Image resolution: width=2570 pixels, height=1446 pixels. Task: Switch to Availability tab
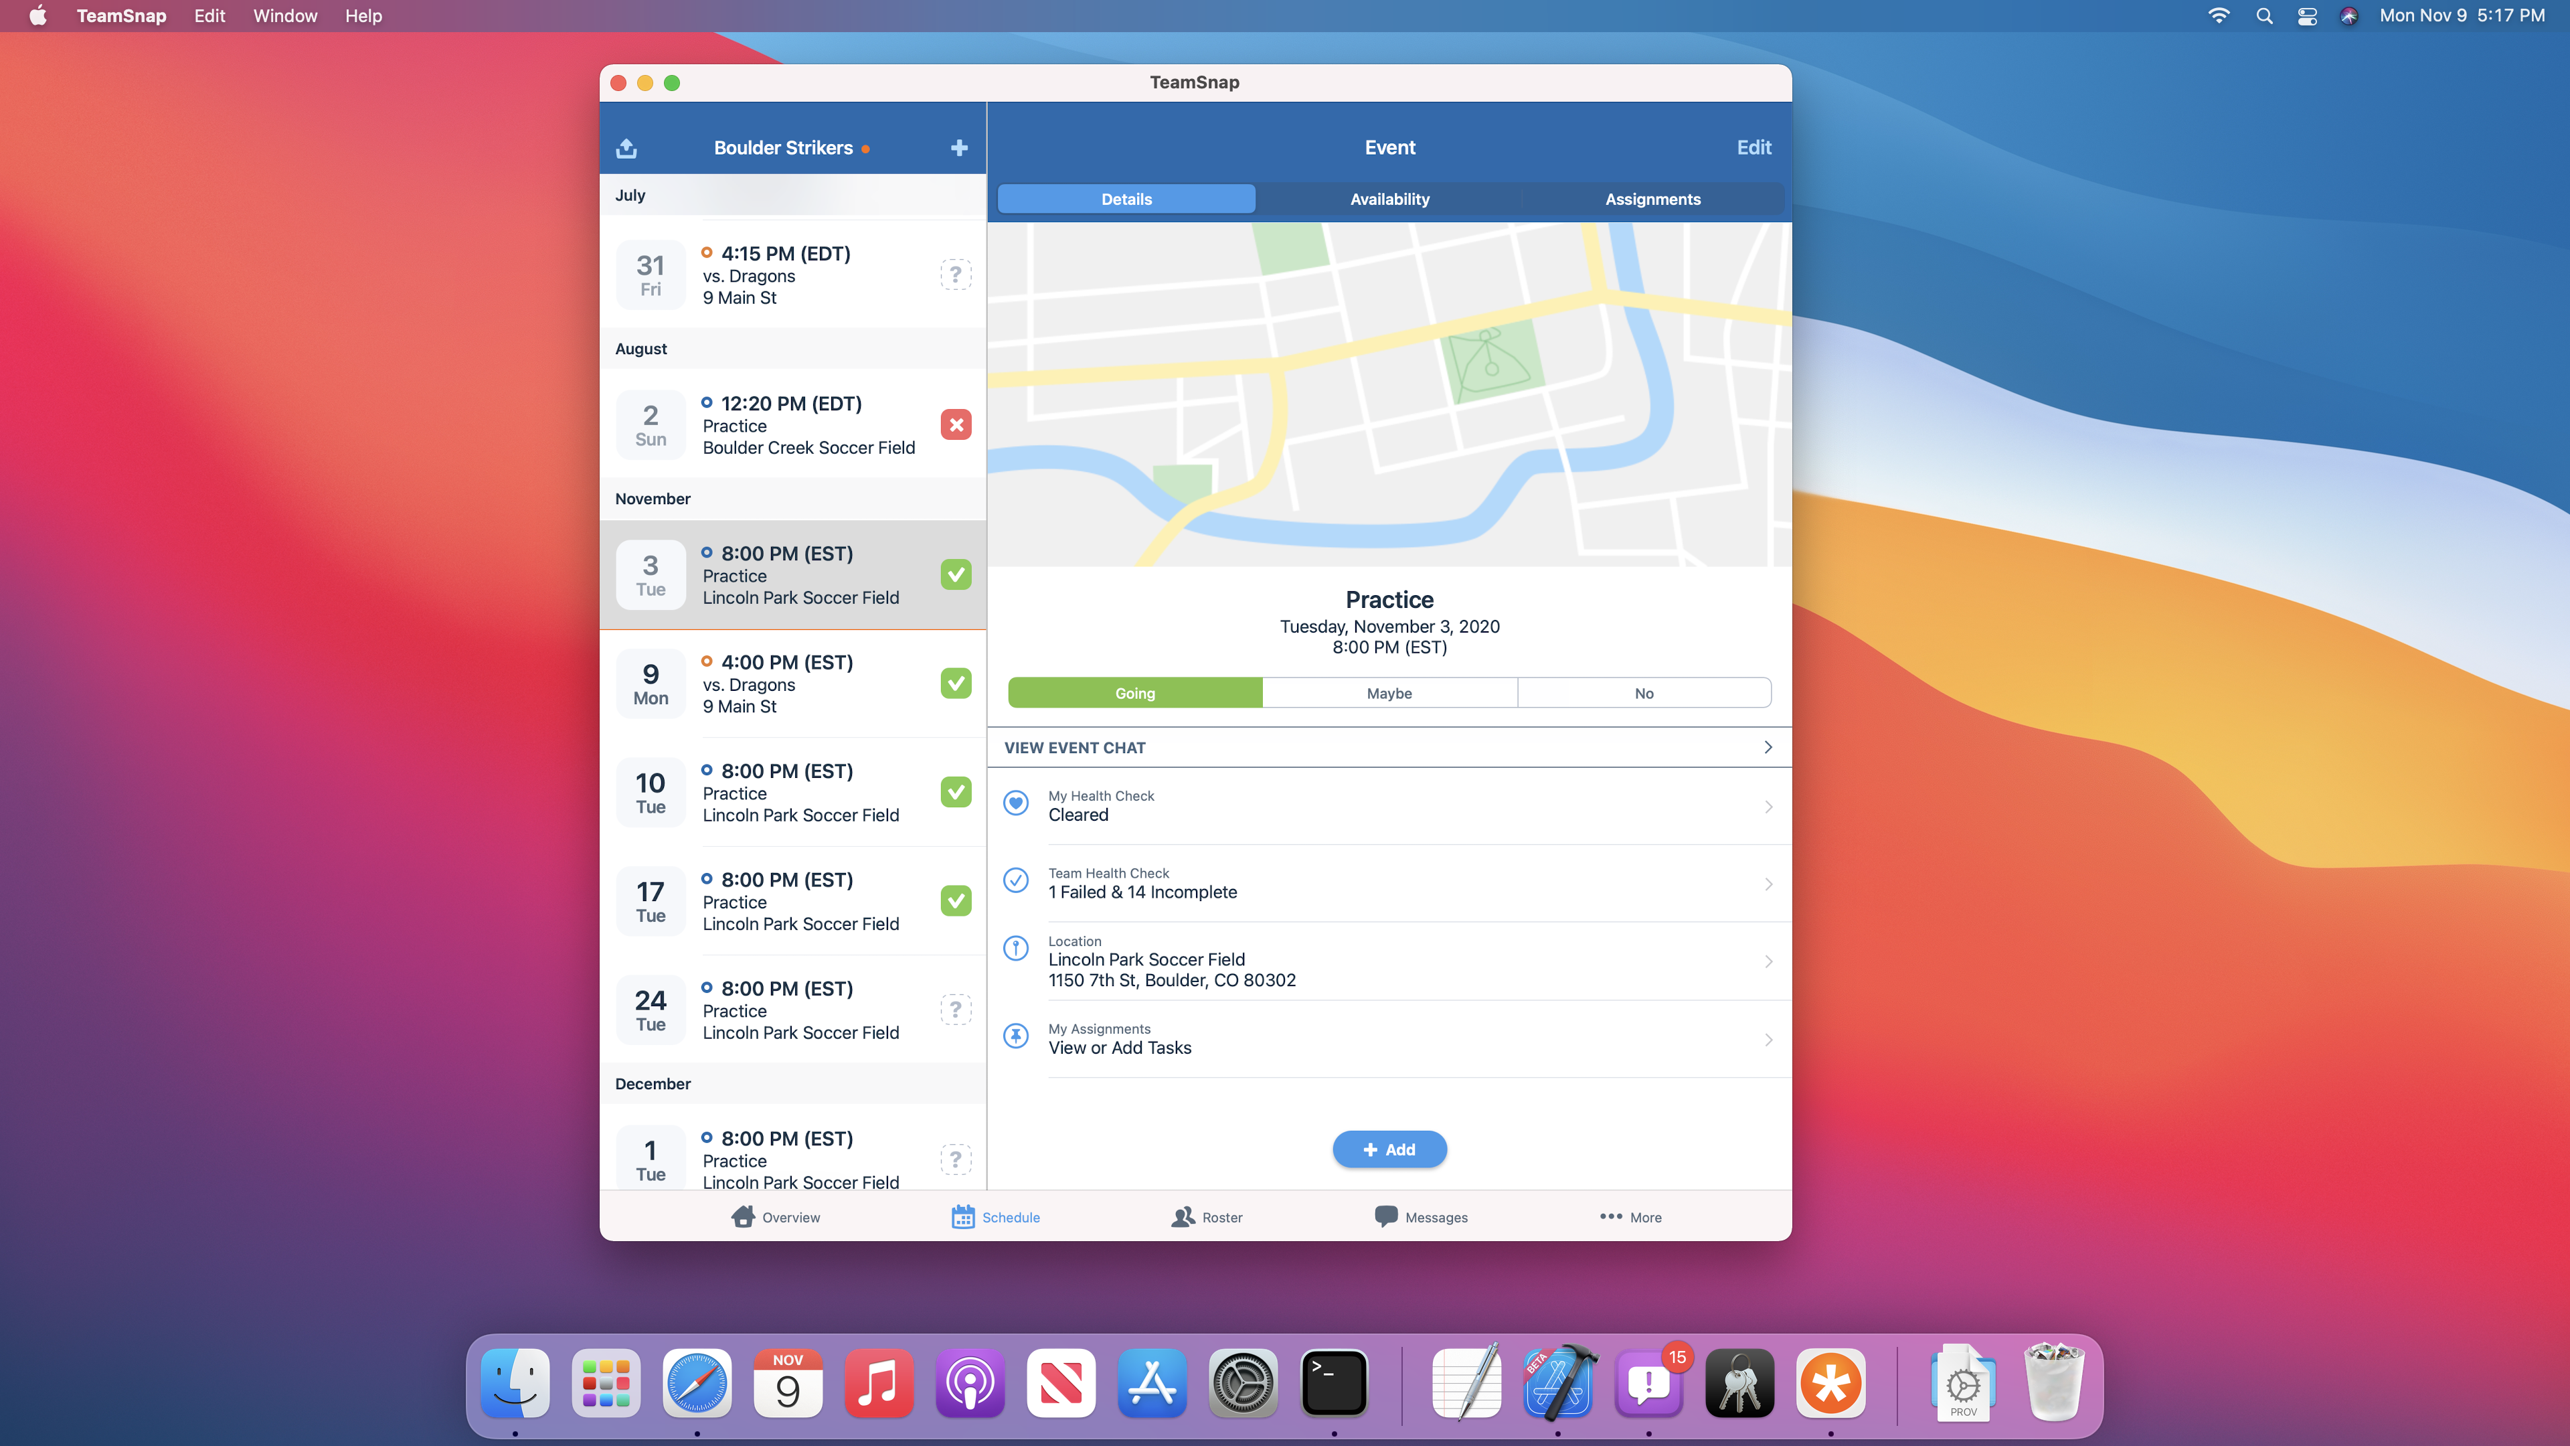[1389, 199]
